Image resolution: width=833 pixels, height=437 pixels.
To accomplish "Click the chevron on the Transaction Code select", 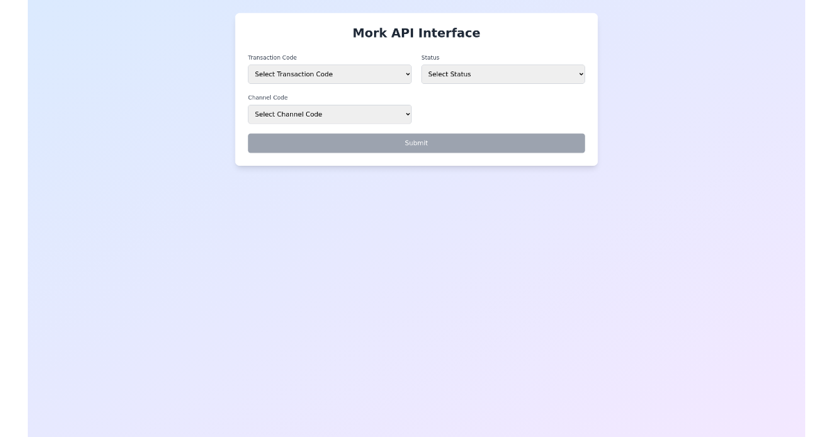I will click(x=407, y=74).
